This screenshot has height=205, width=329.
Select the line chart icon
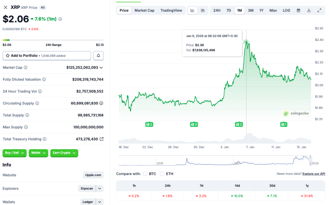pyautogui.click(x=192, y=10)
